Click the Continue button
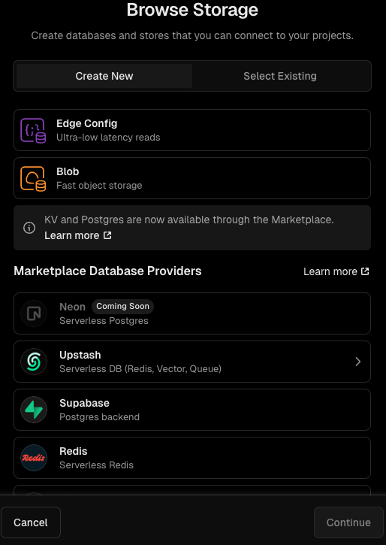 (x=348, y=522)
